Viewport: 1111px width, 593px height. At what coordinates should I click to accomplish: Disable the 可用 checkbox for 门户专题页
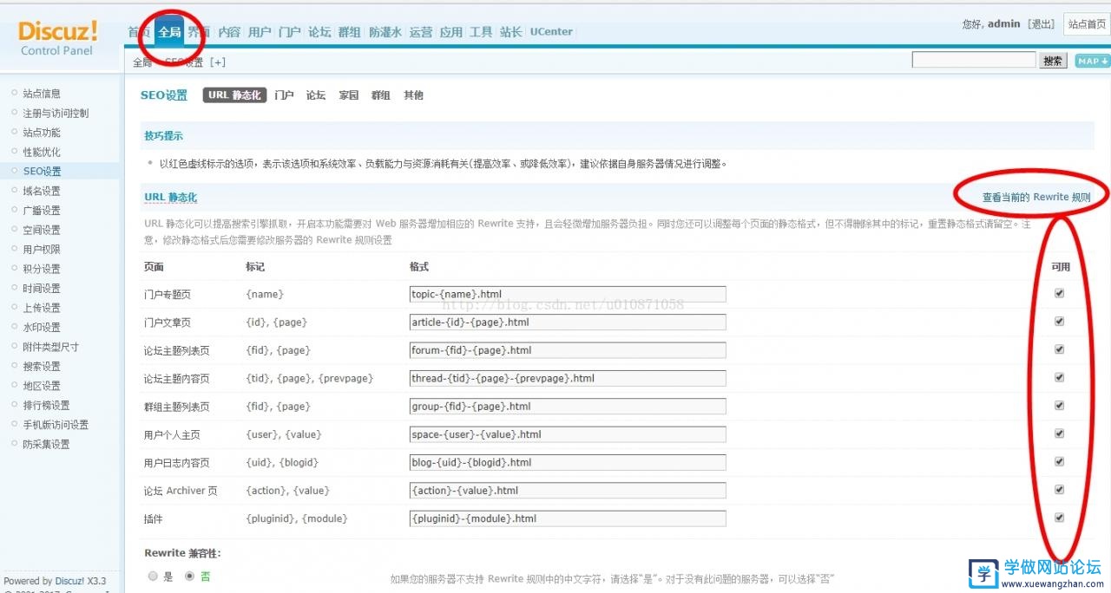click(x=1059, y=293)
